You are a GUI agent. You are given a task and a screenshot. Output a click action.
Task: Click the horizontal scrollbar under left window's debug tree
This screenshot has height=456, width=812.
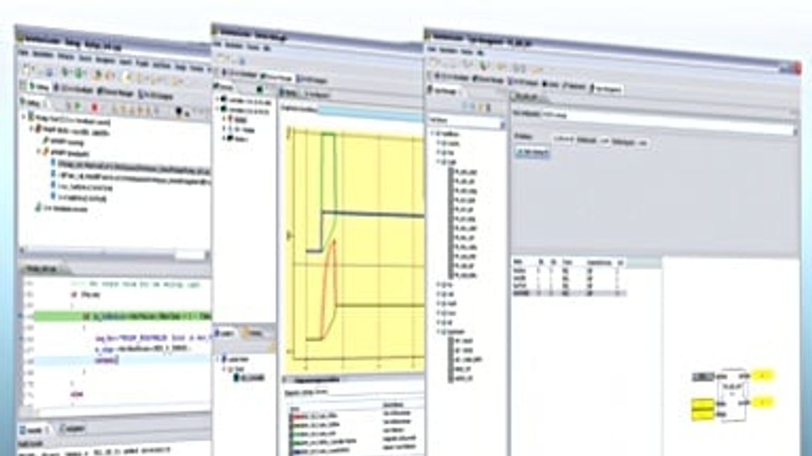click(x=114, y=251)
